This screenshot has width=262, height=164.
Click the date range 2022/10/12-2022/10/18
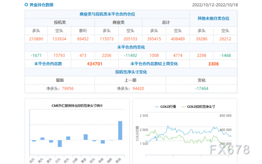(215, 5)
